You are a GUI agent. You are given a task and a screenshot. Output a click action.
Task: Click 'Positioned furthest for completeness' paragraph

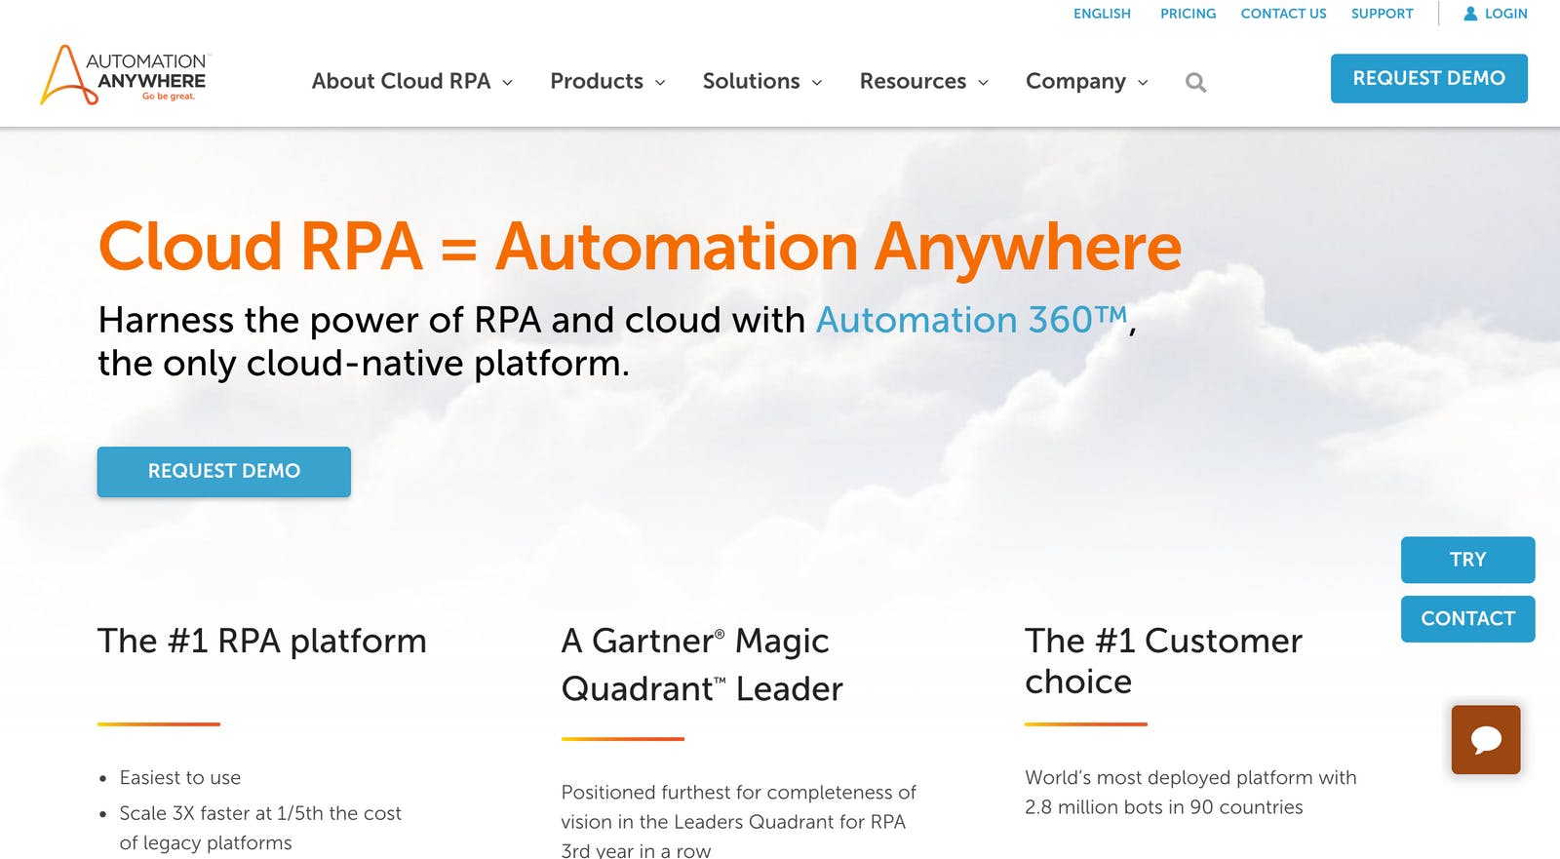pyautogui.click(x=739, y=821)
